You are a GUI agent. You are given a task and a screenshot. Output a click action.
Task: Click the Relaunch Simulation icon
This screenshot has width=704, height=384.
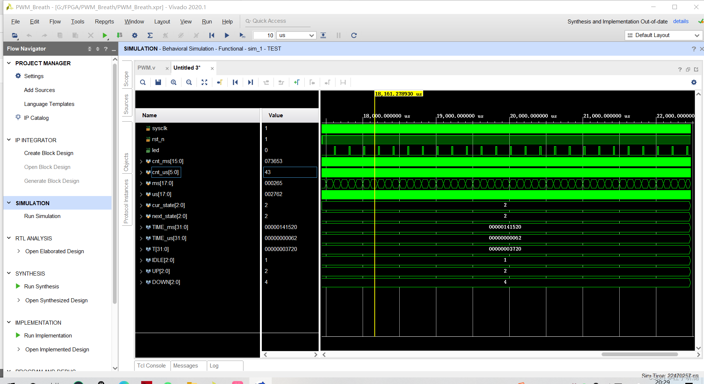coord(354,36)
